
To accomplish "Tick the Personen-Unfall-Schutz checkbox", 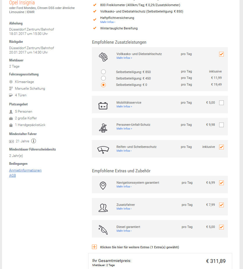I will (221, 125).
